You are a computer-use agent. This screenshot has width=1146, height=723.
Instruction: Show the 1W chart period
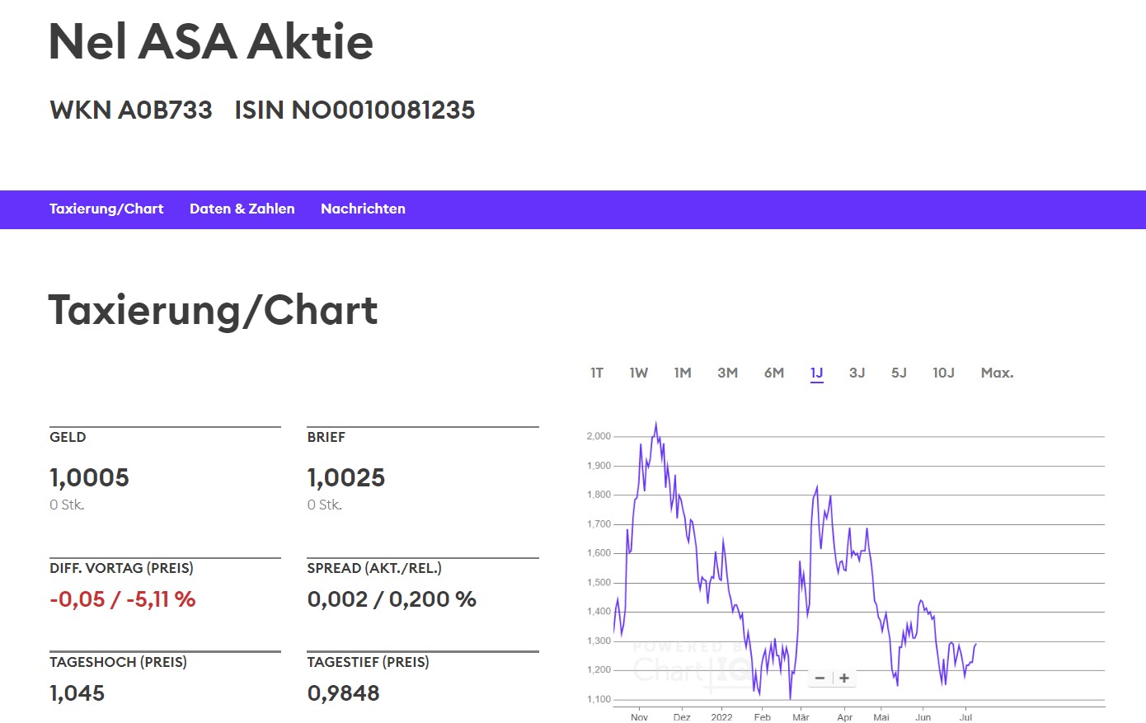[x=639, y=373]
